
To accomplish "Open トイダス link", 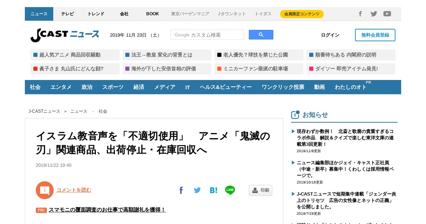I will coord(263,14).
